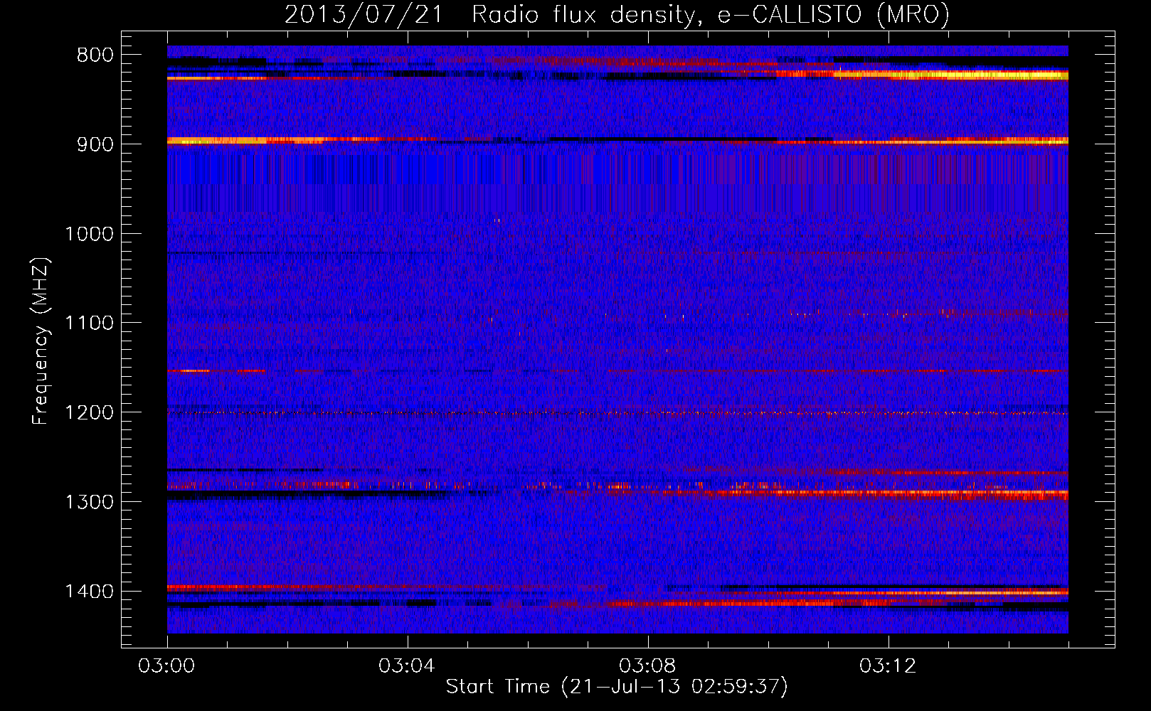This screenshot has height=711, width=1151.
Task: Click the 1100 frequency tick label
Action: pos(89,324)
